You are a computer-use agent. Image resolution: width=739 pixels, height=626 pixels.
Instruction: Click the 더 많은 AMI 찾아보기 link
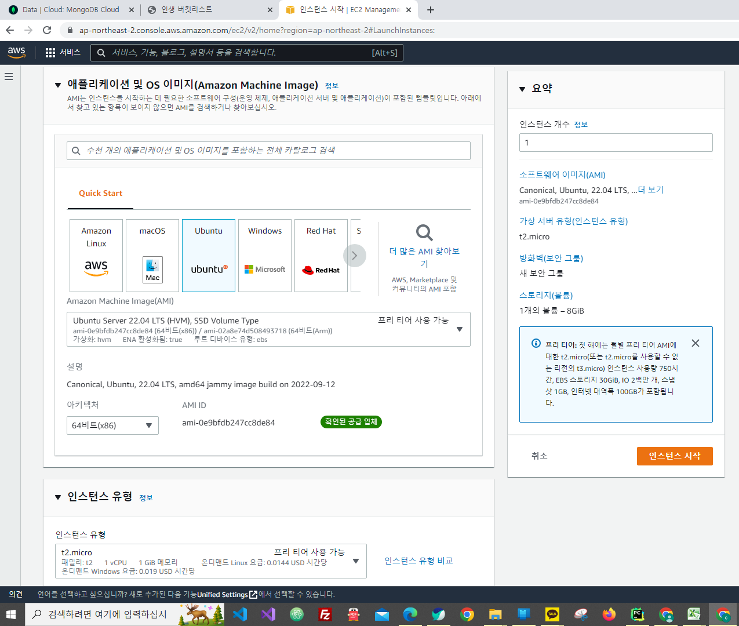(424, 257)
